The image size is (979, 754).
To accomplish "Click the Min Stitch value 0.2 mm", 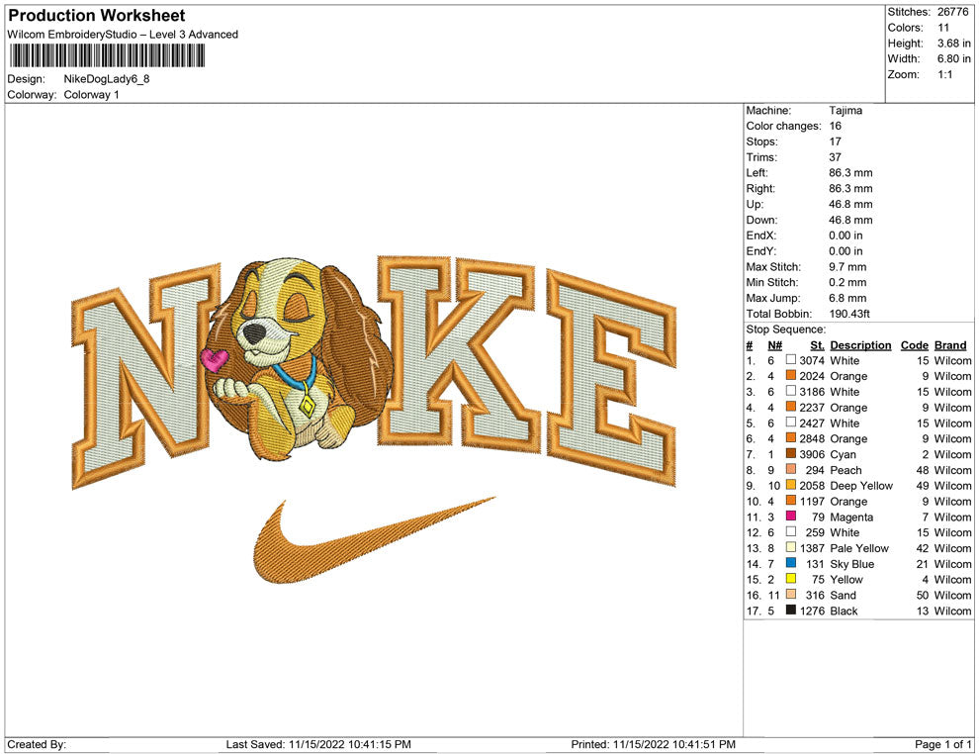I will coord(847,282).
